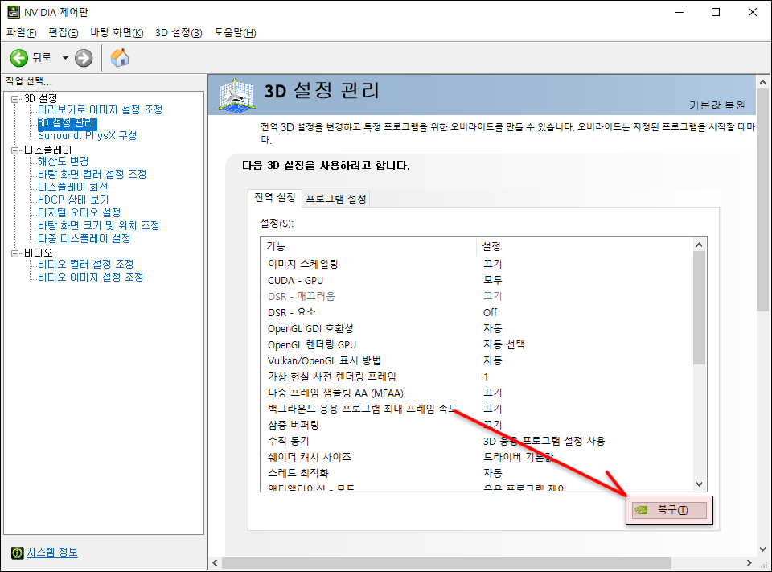Open the 편집(E) menu
This screenshot has height=572, width=772.
coord(64,32)
